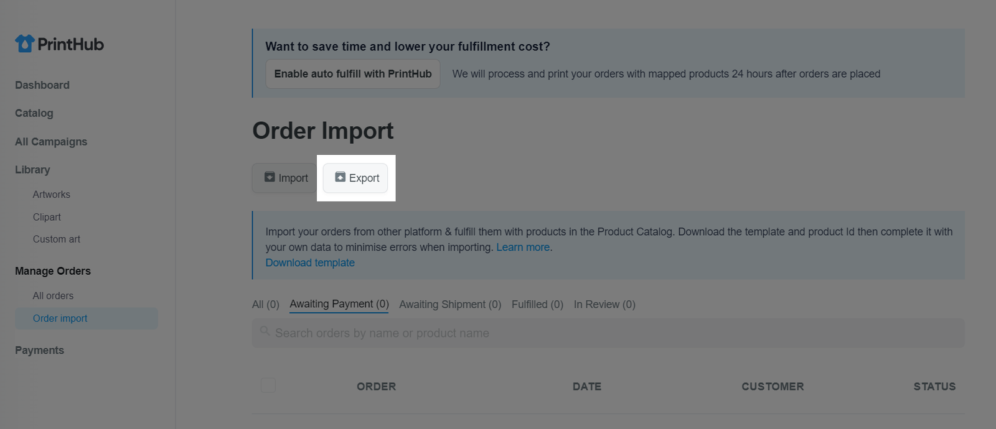Switch to the Awaiting Shipment tab

pos(450,305)
